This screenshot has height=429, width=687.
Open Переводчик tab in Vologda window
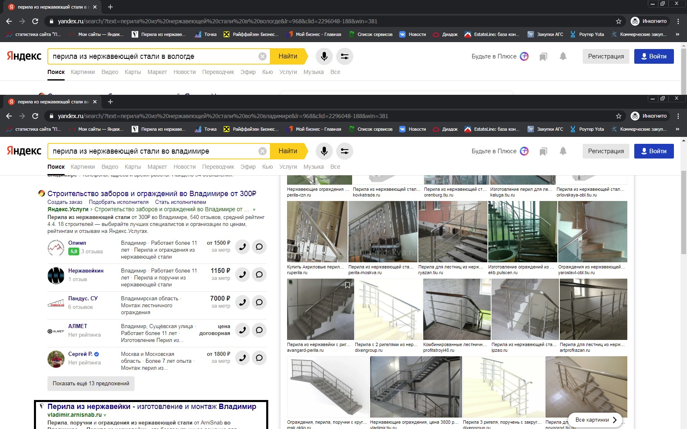point(218,72)
